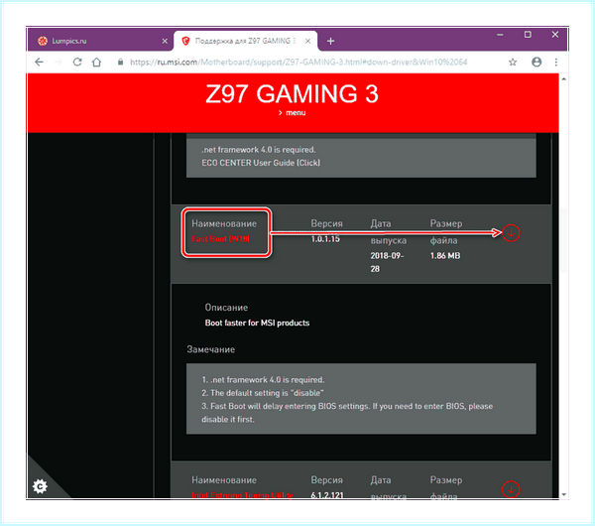Image resolution: width=595 pixels, height=526 pixels.
Task: Select the version text 1.0.1.15
Action: (x=325, y=239)
